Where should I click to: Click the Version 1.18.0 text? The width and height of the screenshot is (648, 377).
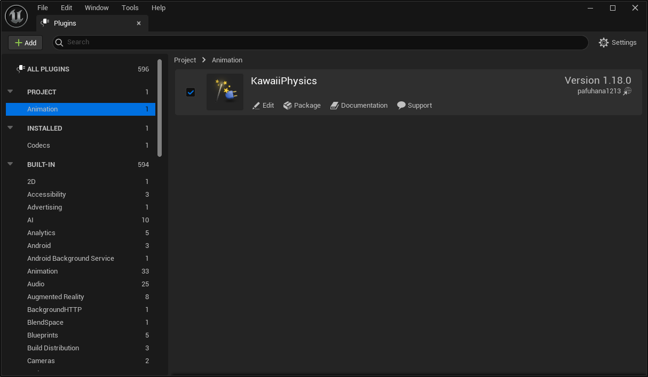pos(598,81)
